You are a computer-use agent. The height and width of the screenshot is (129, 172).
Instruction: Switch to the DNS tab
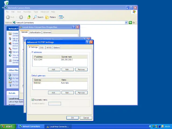pyautogui.click(x=41, y=48)
